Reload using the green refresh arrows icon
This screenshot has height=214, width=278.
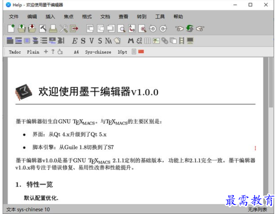pyautogui.click(x=190, y=28)
